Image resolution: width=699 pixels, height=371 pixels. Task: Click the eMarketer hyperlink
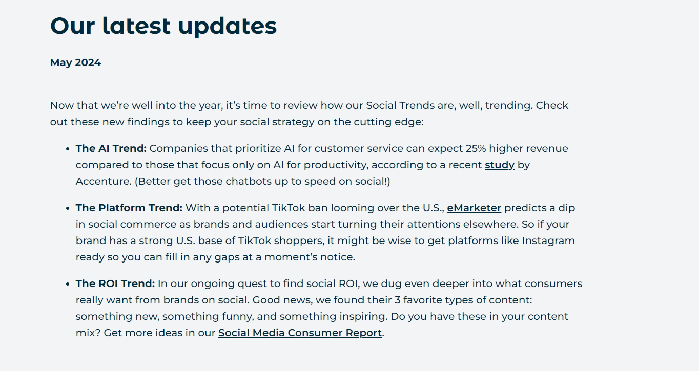(x=474, y=208)
